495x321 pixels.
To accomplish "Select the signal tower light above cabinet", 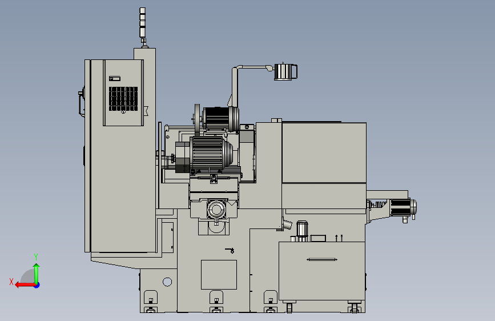I will pyautogui.click(x=143, y=22).
